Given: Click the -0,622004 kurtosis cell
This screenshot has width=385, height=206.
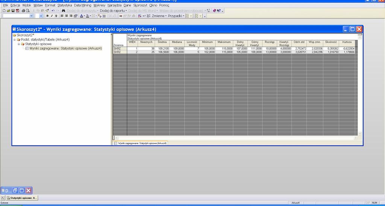Looking at the screenshot, I should pyautogui.click(x=347, y=48).
